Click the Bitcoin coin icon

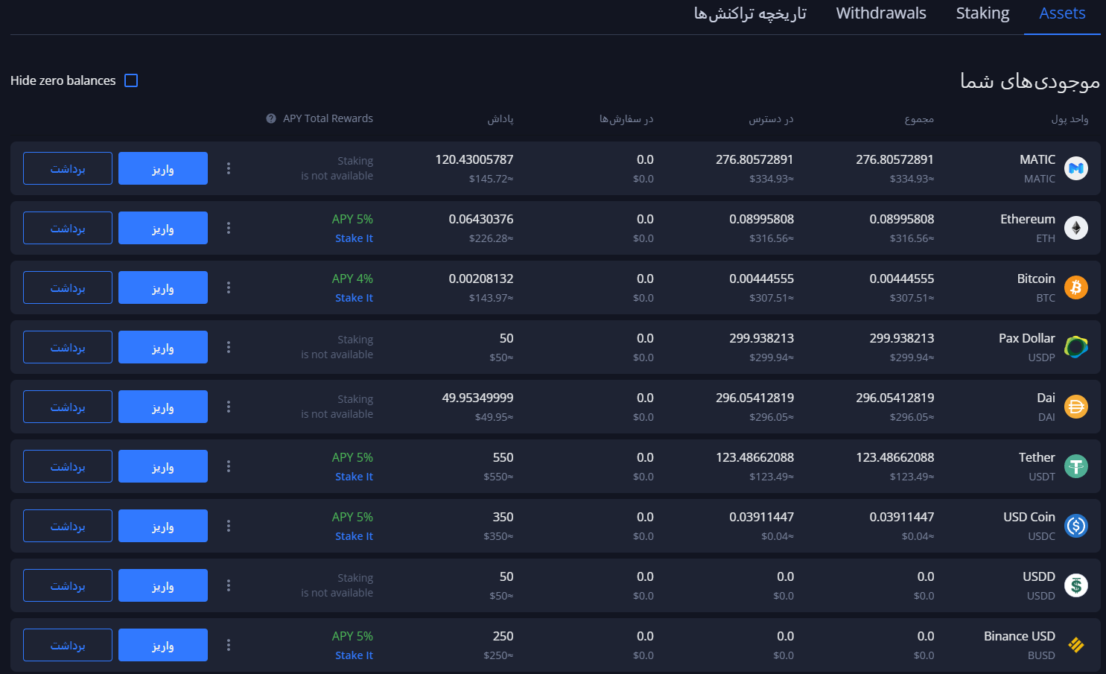[1075, 287]
